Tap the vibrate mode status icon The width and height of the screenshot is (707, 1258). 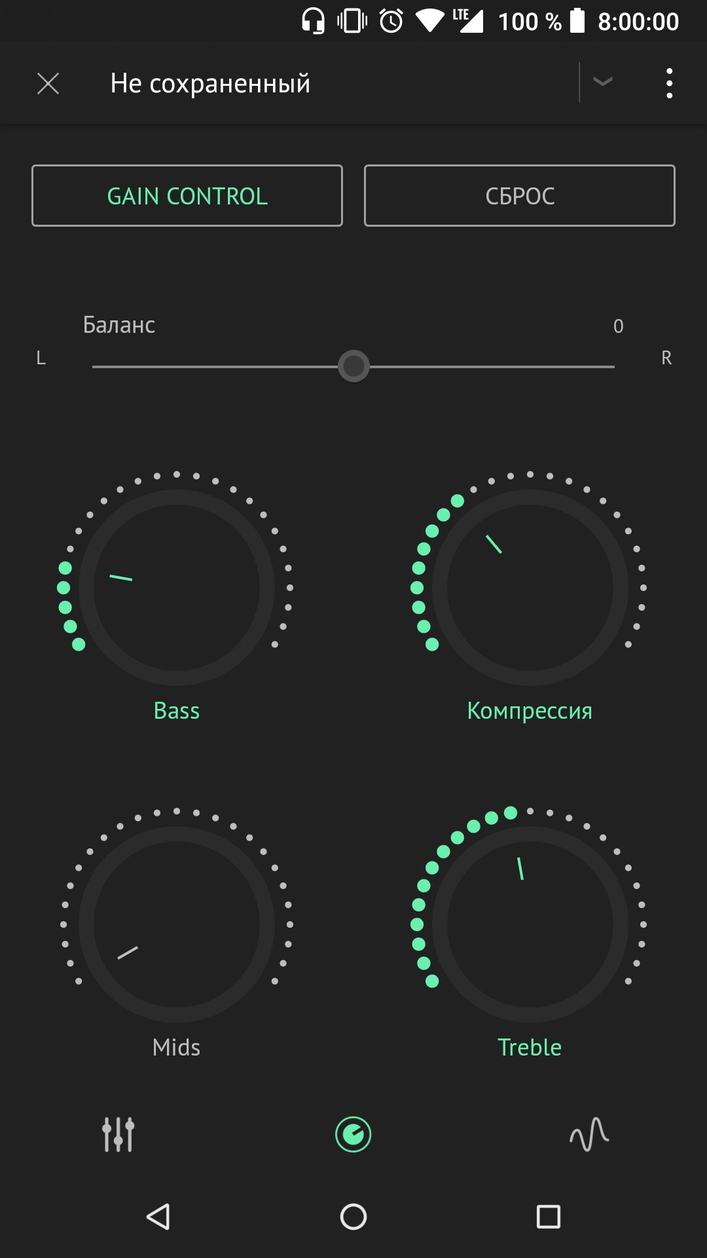[x=352, y=21]
